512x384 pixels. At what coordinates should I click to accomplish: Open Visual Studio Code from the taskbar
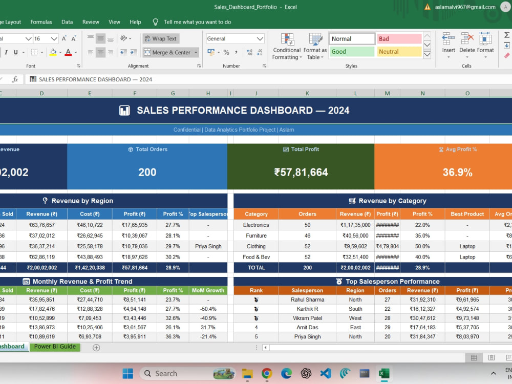click(x=326, y=373)
